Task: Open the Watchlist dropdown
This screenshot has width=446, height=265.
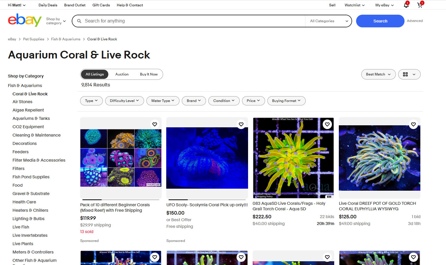Action: click(x=355, y=5)
